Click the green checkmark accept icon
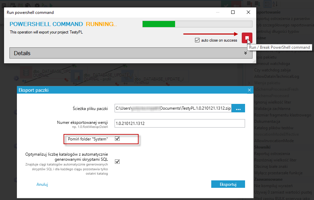This screenshot has height=200, width=314. [x=226, y=5]
